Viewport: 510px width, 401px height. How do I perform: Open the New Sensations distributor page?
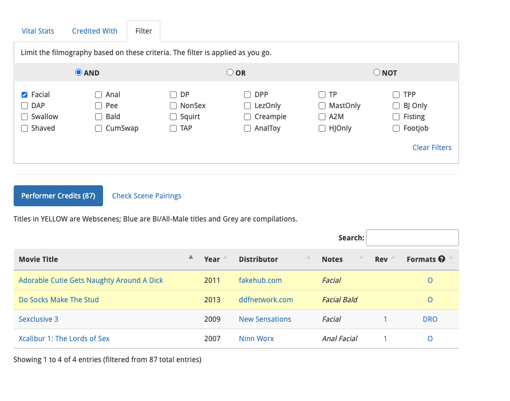pos(265,319)
